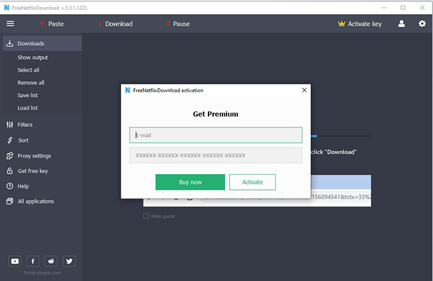
Task: Choose Load list in sidebar
Action: [27, 108]
